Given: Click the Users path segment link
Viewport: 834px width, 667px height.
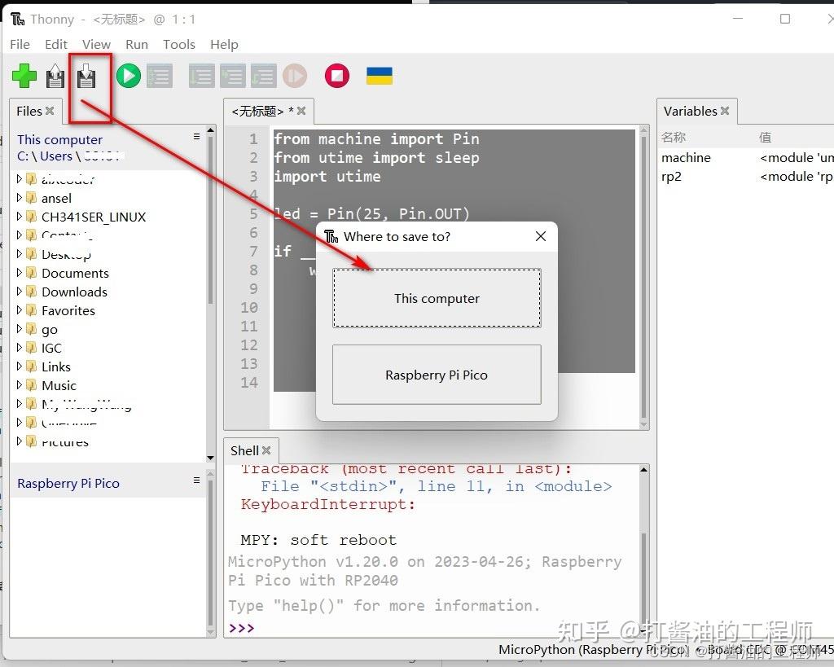Looking at the screenshot, I should 56,156.
